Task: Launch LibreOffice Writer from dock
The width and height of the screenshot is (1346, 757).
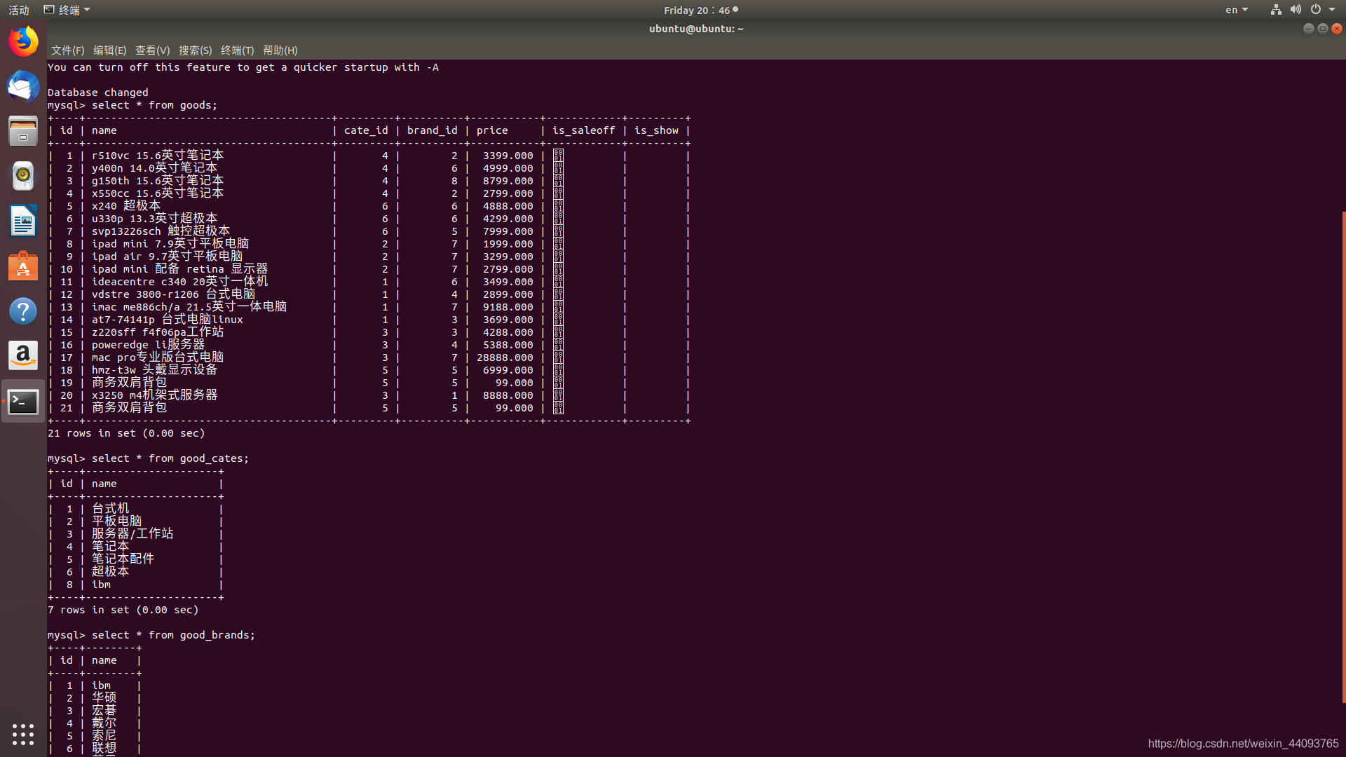Action: 23,221
